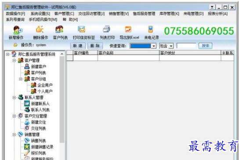Click the 新建服务报价 clock icon
This screenshot has width=242, height=160.
(27, 158)
